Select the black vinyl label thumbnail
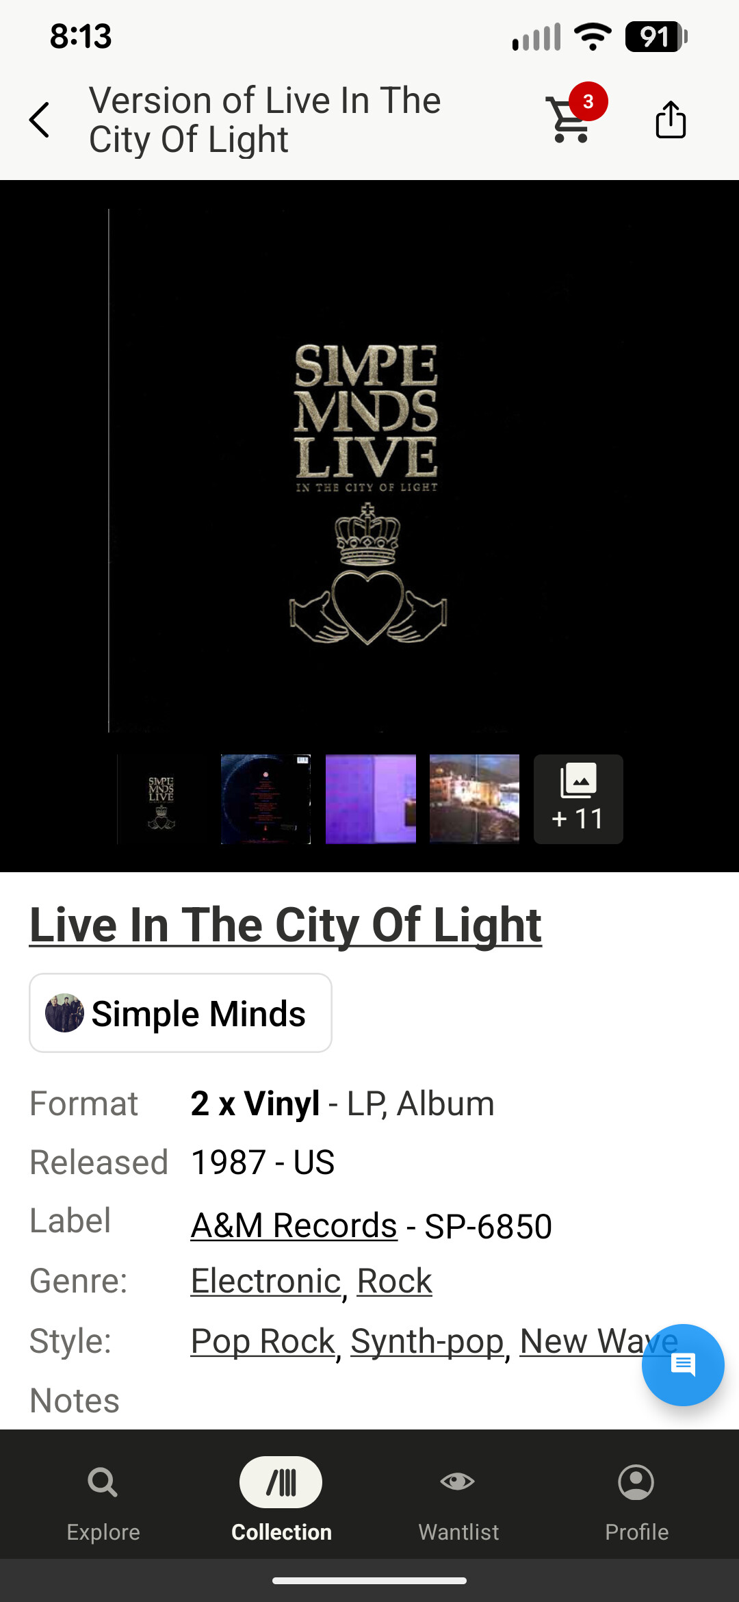 click(265, 799)
